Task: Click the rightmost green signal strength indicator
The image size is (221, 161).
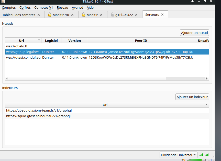Action: tap(207, 155)
